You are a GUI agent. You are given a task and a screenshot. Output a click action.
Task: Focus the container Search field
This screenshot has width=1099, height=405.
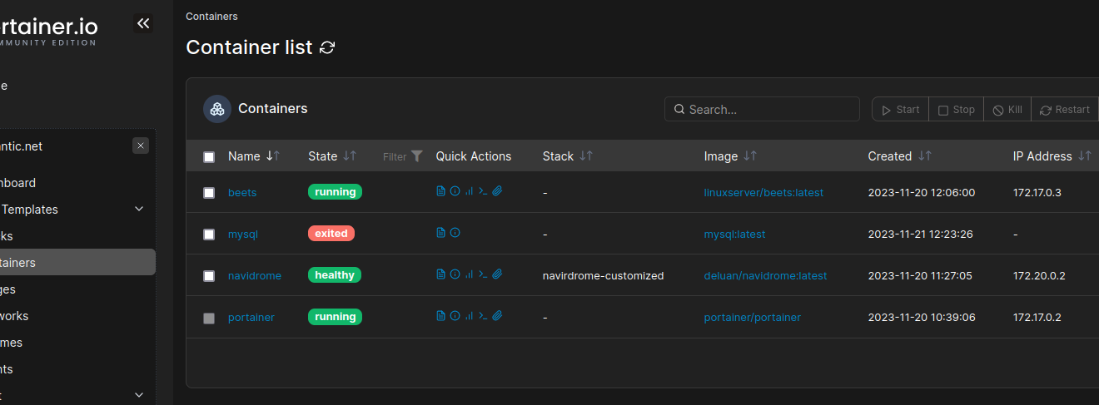click(762, 109)
